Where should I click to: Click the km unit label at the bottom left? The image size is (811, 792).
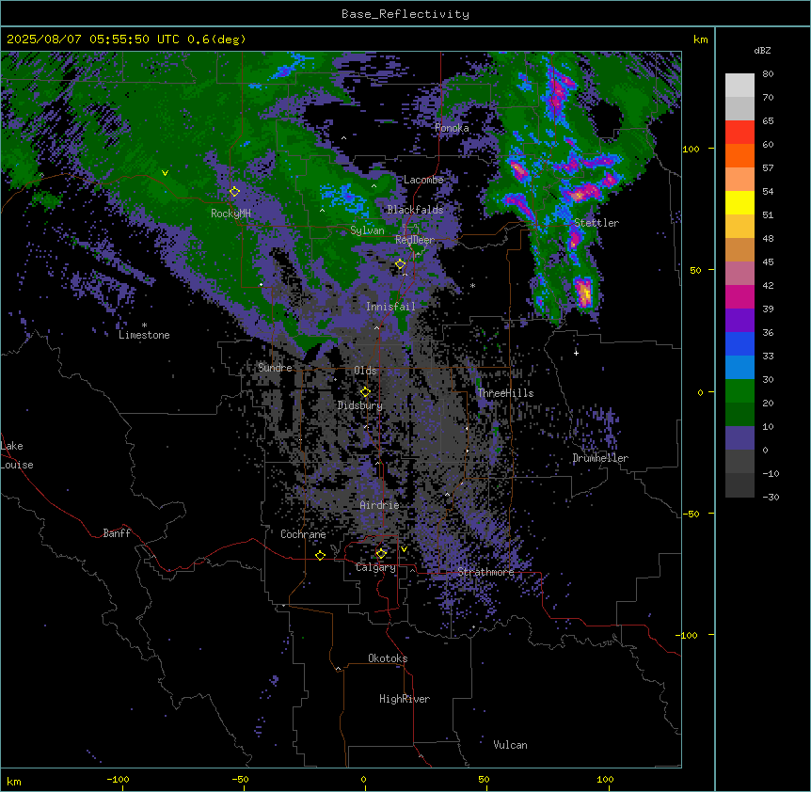(14, 781)
